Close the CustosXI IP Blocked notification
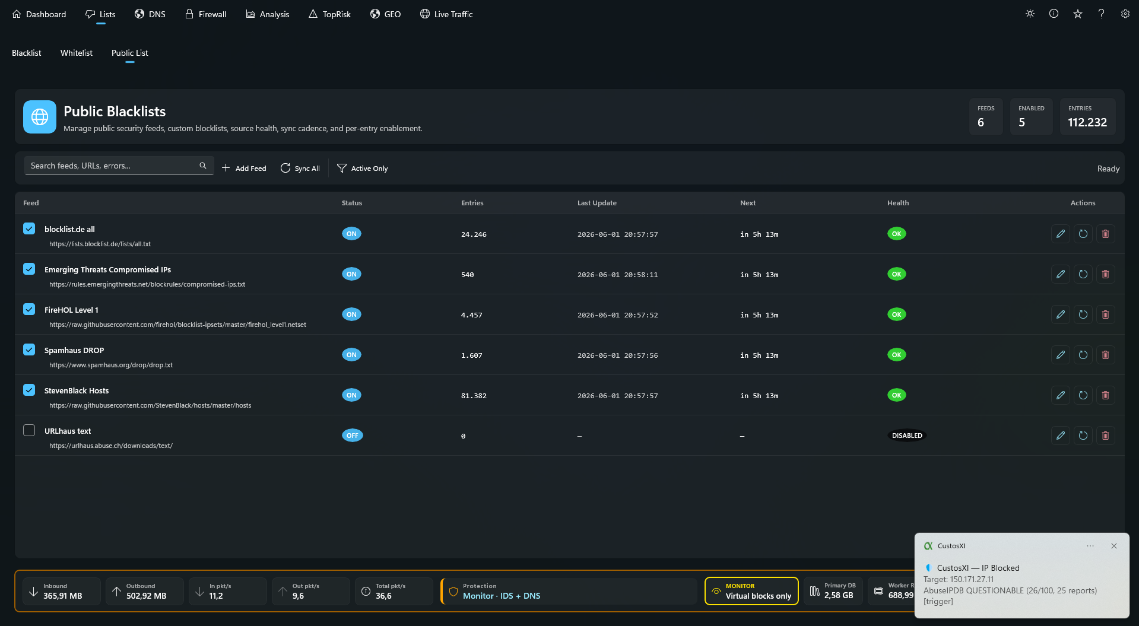 1114,546
